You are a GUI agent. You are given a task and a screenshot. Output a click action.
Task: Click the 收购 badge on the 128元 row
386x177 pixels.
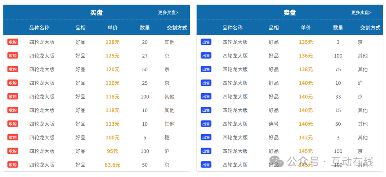[x=13, y=42]
